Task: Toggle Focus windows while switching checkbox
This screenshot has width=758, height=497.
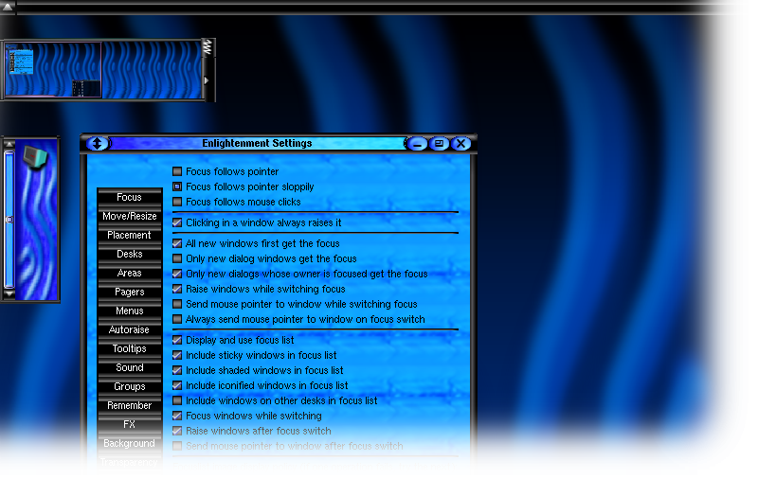Action: (177, 416)
